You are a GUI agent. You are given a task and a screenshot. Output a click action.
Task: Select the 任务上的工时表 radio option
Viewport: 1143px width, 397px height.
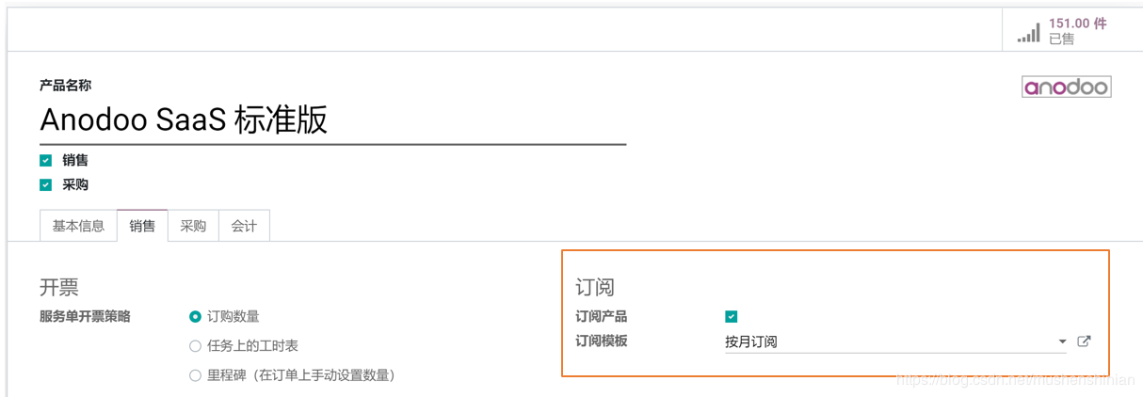195,346
